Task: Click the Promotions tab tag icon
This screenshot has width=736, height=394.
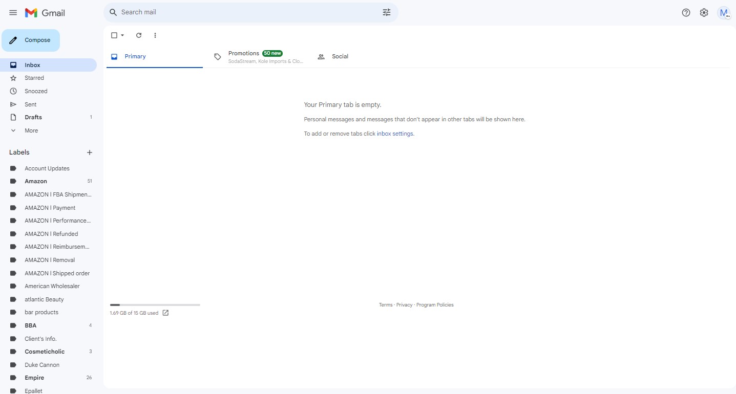Action: coord(218,57)
